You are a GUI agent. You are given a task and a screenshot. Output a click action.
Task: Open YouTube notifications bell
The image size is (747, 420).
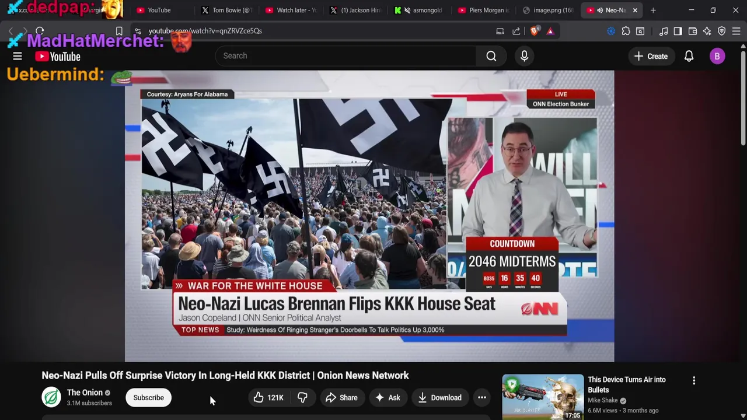coord(689,56)
